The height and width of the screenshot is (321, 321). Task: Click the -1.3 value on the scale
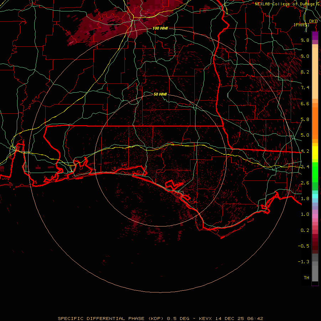coord(304,262)
